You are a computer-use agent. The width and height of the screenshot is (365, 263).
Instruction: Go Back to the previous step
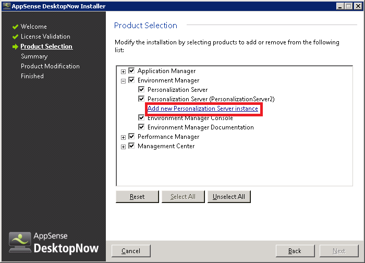[295, 251]
